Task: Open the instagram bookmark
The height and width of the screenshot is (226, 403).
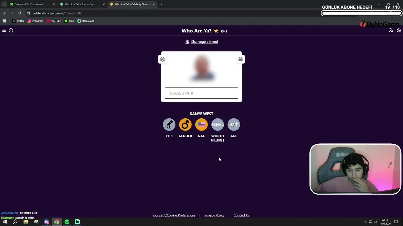Action: pos(35,21)
